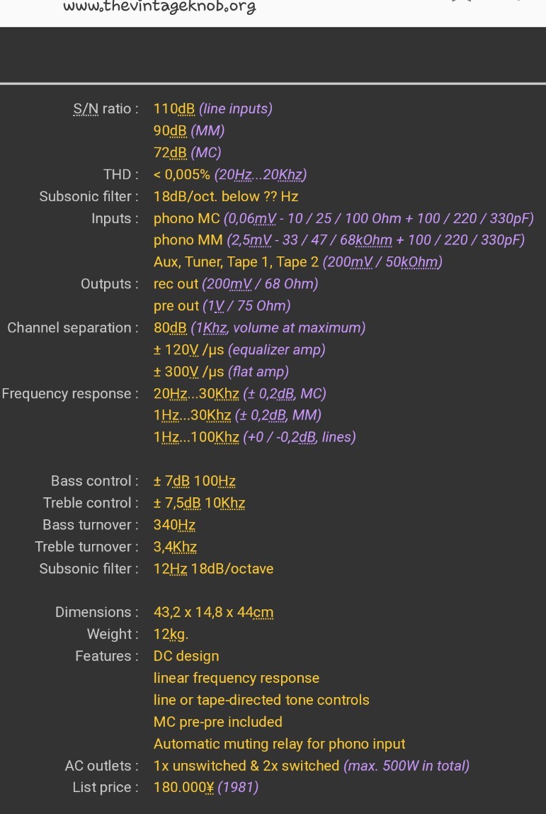Click the phono MM input specification line
The height and width of the screenshot is (814, 546).
(339, 240)
